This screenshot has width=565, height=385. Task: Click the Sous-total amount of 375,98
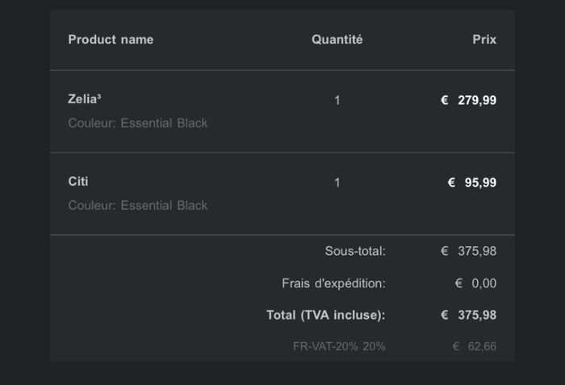click(477, 251)
